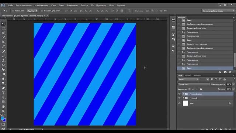This screenshot has height=133, width=236.
Task: Select the Clone Stamp tool
Action: point(3,61)
